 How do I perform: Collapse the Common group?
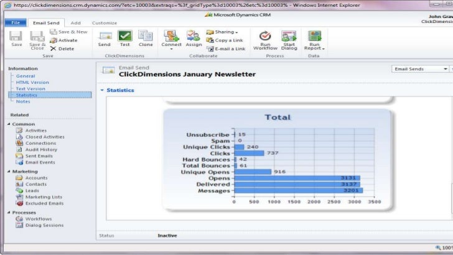[9, 124]
